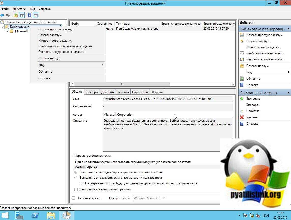Viewport: 291px width, 220px height.
Task: Choose Создать задачу... from context menu
Action: (50, 35)
